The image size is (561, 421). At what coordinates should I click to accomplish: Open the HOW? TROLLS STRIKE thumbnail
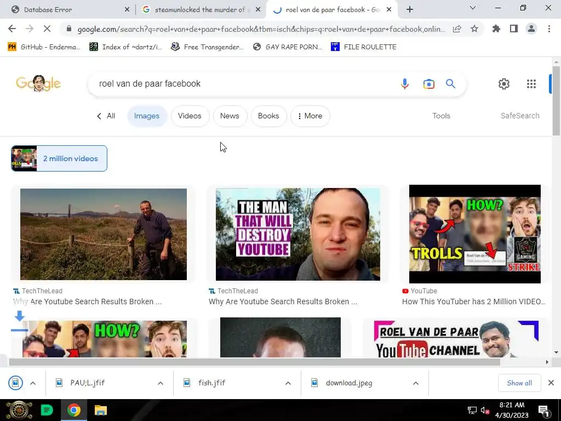(x=475, y=234)
